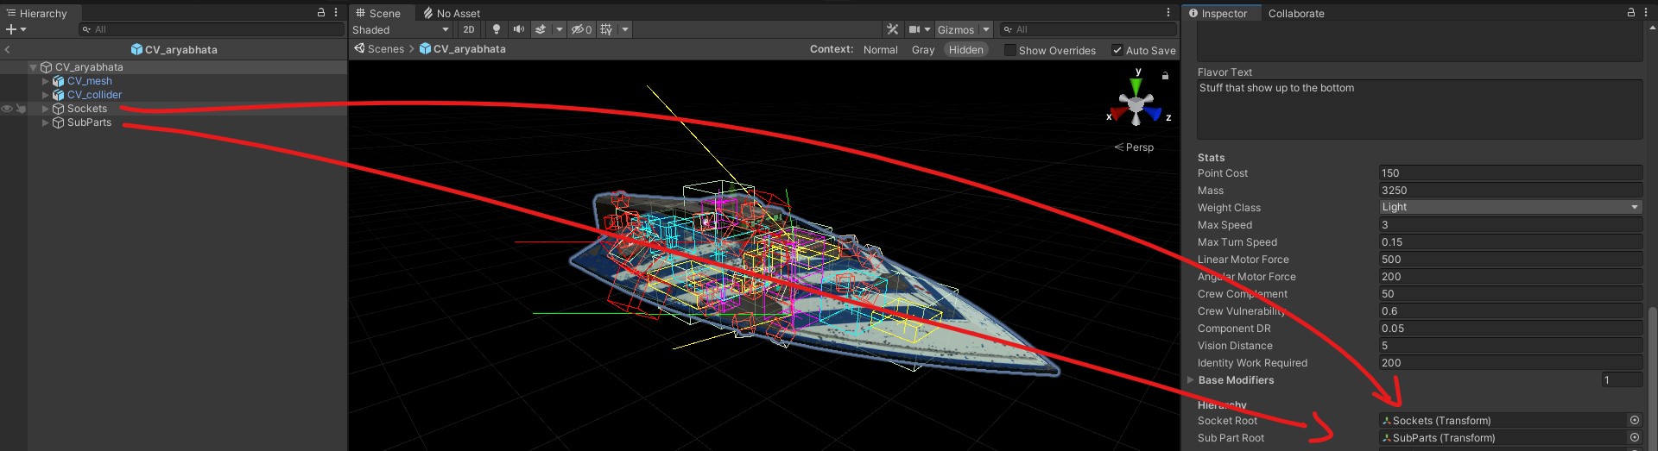This screenshot has width=1658, height=451.
Task: Select CV_collider in the Hierarchy
Action: 95,95
